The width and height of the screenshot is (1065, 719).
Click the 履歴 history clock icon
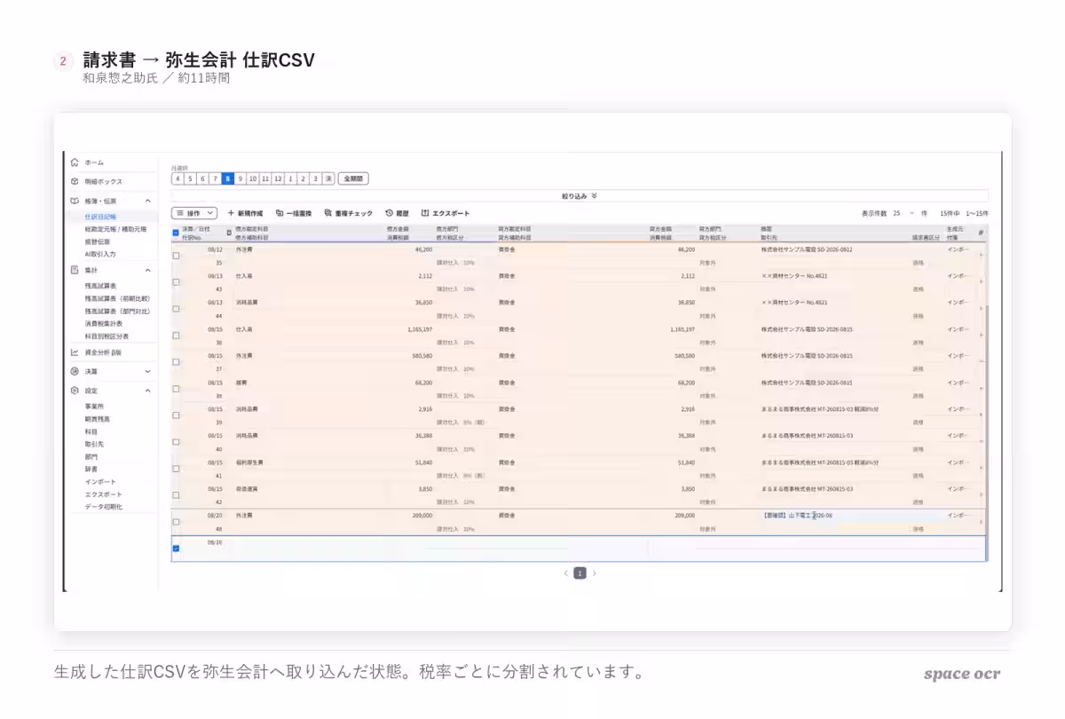(x=390, y=213)
